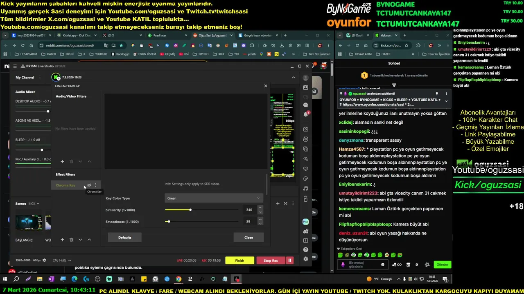Open the Windows Start menu

point(5,279)
